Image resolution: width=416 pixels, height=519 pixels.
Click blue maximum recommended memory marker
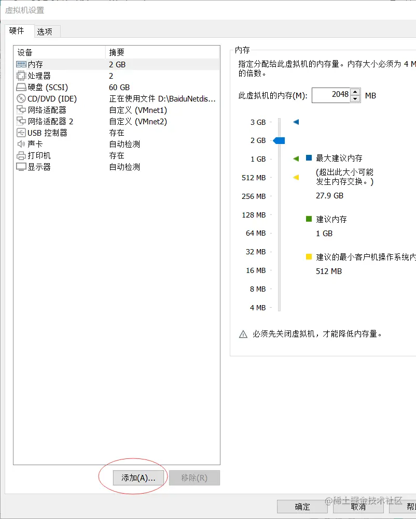tap(296, 122)
